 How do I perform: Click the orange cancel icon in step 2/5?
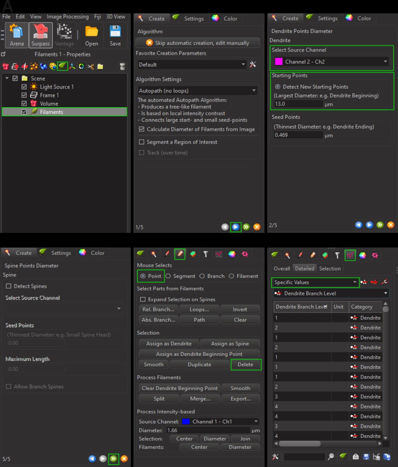[x=391, y=225]
